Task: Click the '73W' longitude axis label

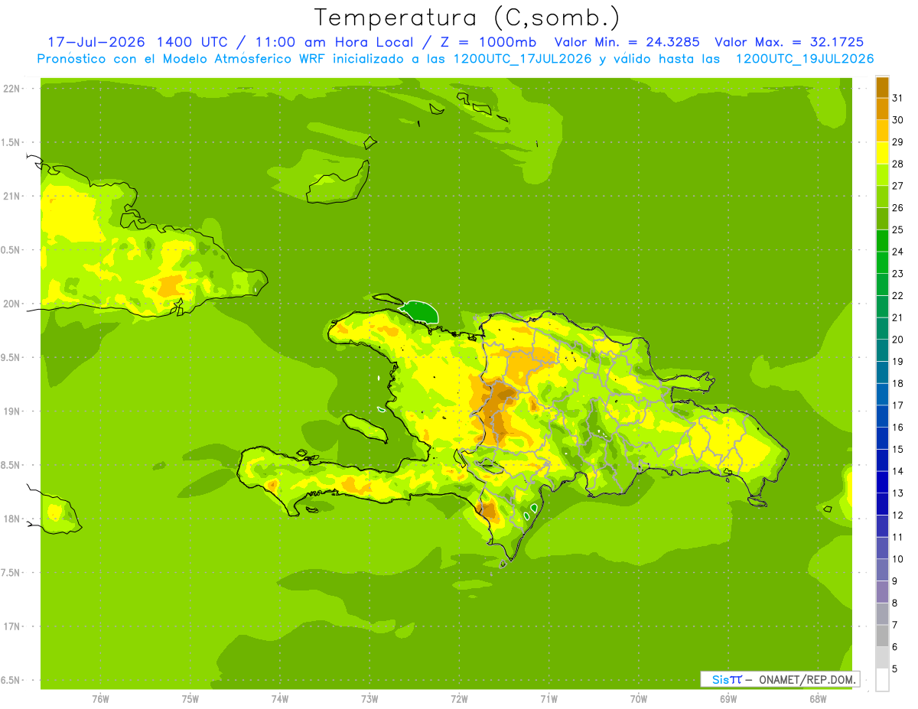Action: [x=369, y=699]
